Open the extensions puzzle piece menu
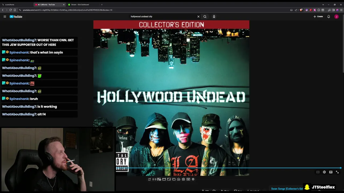This screenshot has height=193, width=344. pos(319,10)
